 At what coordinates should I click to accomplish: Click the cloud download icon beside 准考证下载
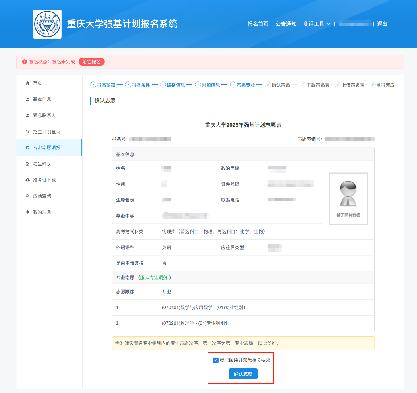pos(27,180)
